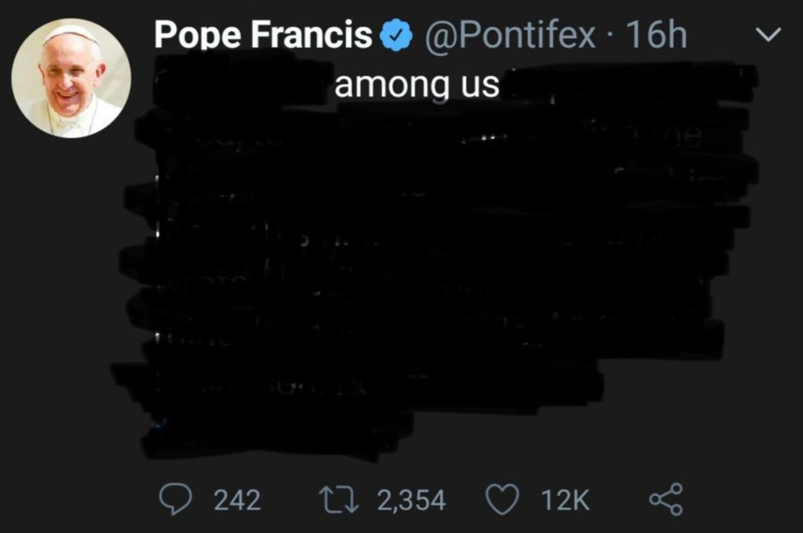Click the 12K likes count

click(x=565, y=500)
